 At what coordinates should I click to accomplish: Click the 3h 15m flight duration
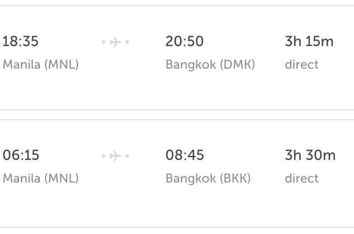(309, 42)
